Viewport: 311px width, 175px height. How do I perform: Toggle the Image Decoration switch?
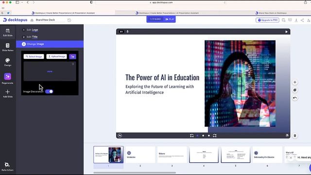point(49,91)
